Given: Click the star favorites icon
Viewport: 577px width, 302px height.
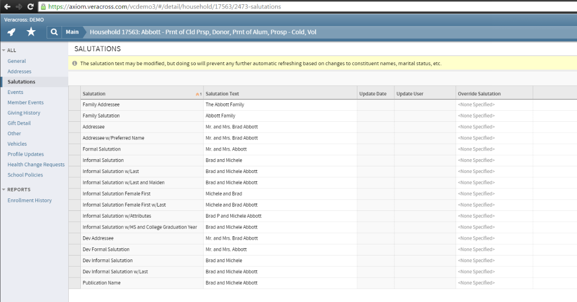Looking at the screenshot, I should (x=31, y=32).
